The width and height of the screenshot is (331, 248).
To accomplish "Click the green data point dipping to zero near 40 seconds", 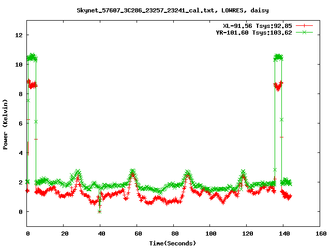I will 100,211.
